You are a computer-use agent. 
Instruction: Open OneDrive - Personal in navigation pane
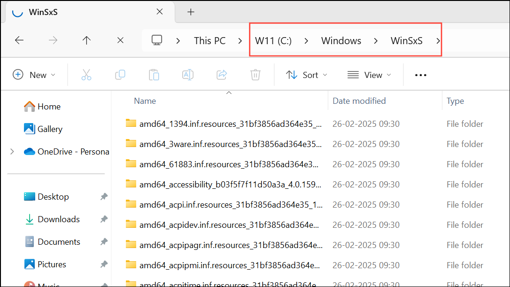(66, 152)
